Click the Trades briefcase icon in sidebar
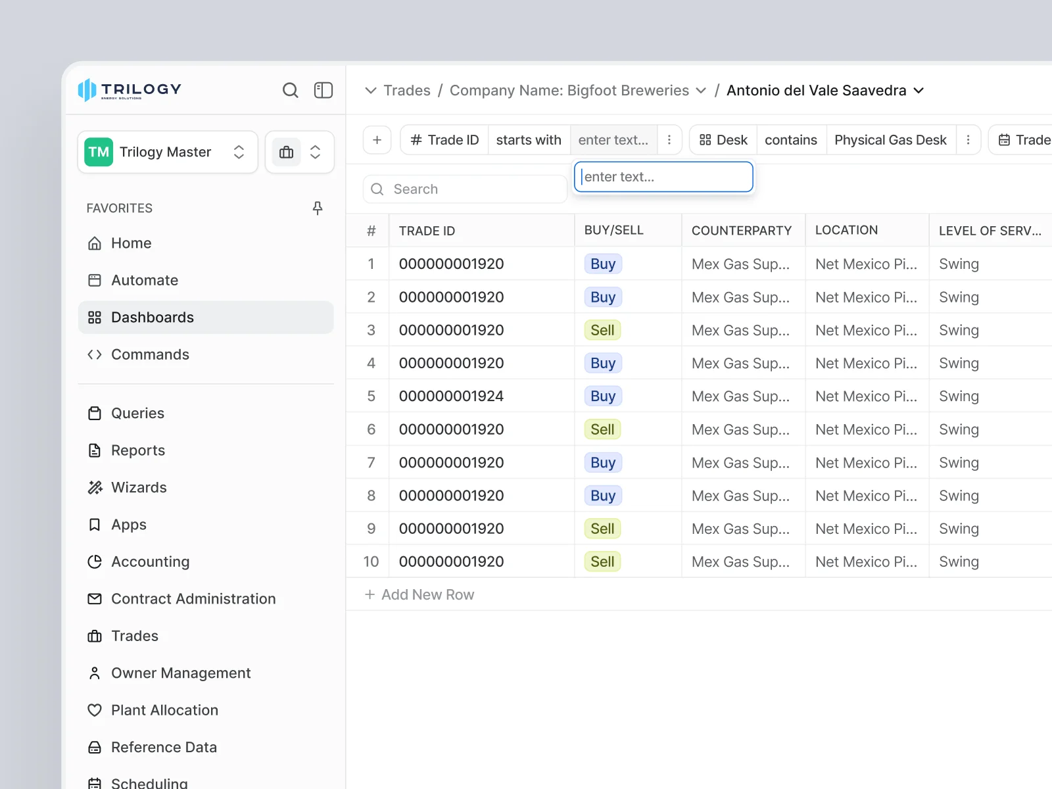Viewport: 1052px width, 789px height. click(95, 636)
